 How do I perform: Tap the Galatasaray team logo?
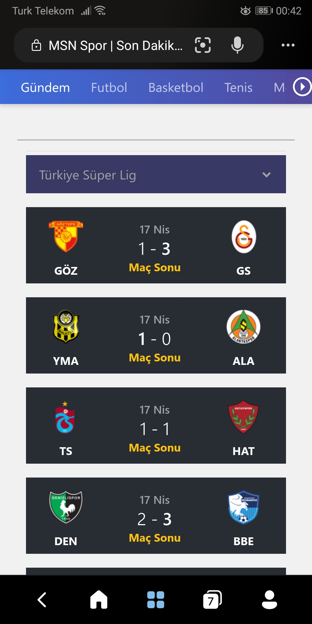point(244,237)
